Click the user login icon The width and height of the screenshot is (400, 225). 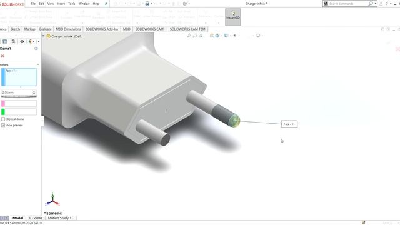[381, 4]
